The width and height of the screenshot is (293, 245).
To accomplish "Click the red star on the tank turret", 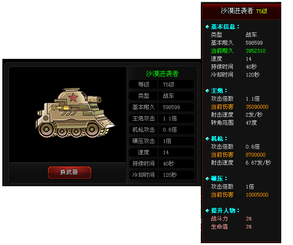I will [x=73, y=97].
